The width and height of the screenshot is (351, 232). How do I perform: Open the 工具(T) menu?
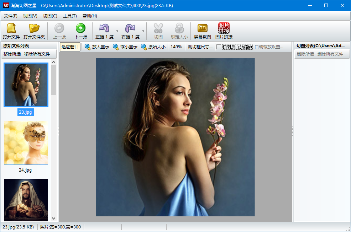tap(69, 16)
